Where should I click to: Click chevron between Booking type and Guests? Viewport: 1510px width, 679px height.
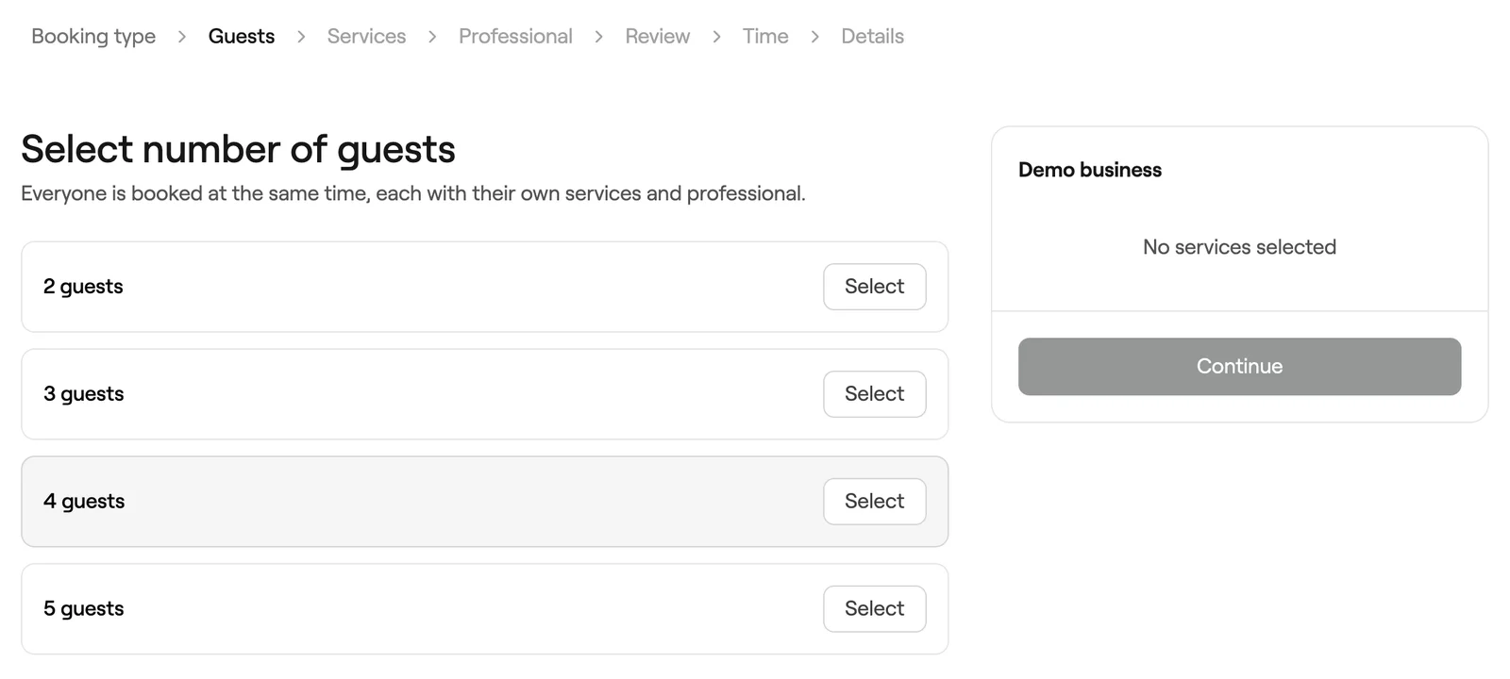[x=182, y=37]
